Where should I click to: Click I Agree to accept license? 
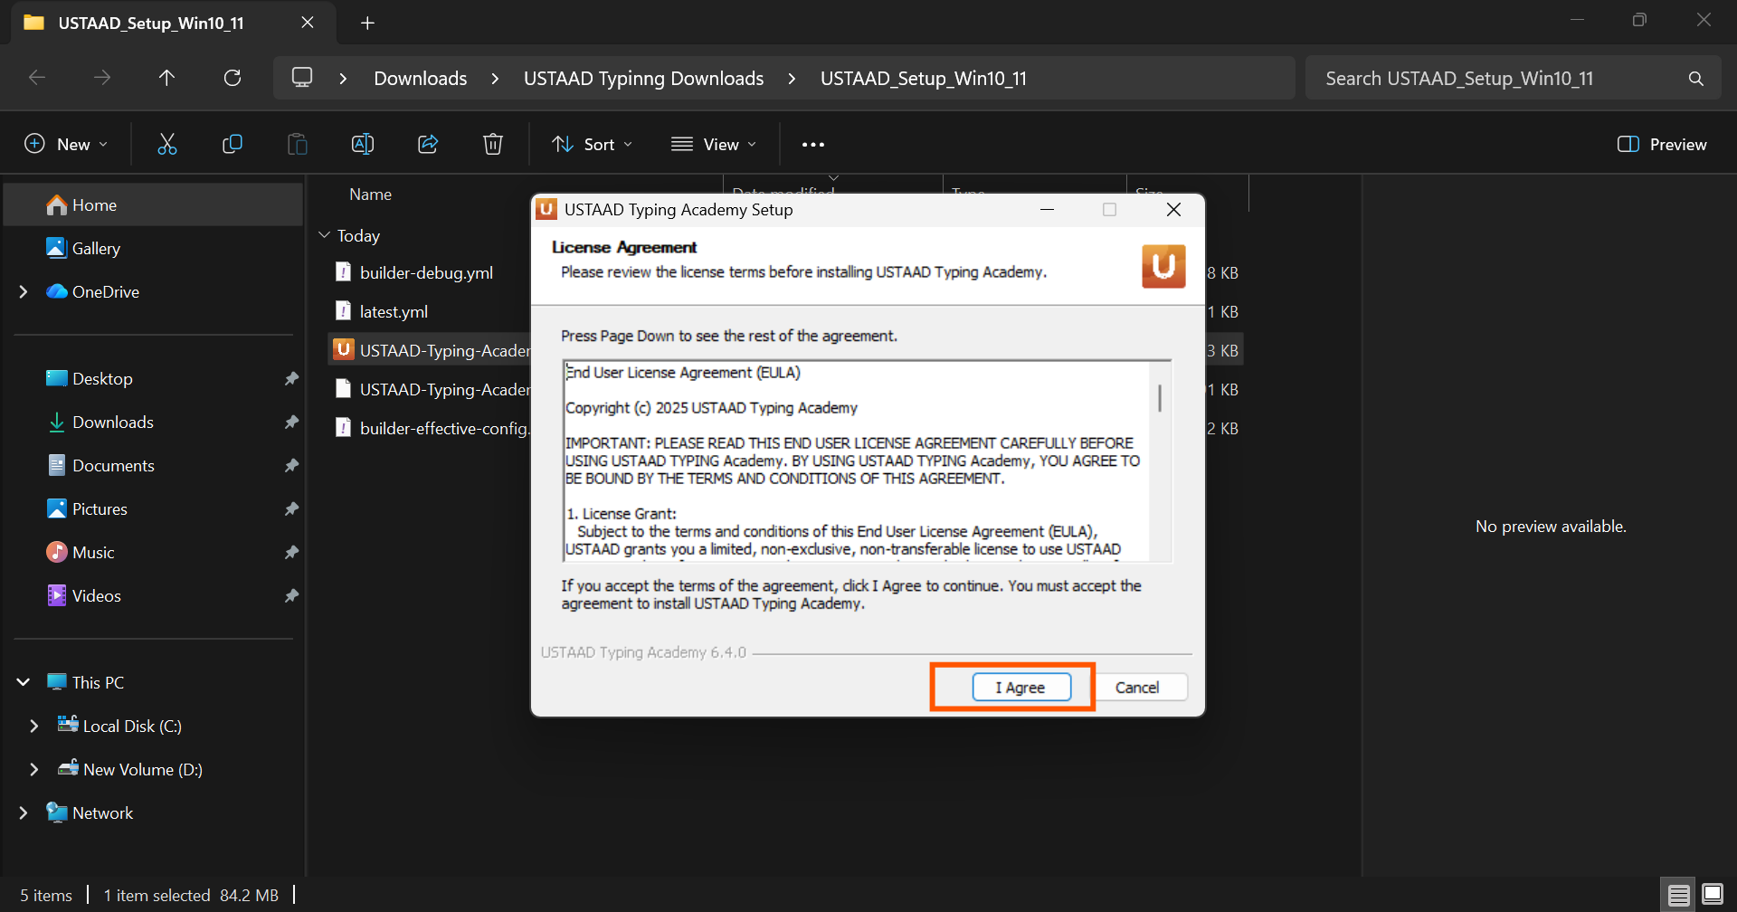tap(1021, 688)
